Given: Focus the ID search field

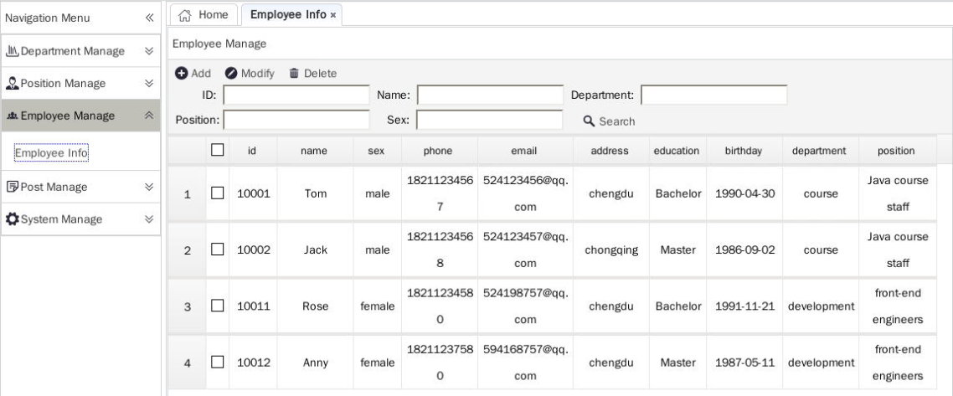Looking at the screenshot, I should coord(296,95).
